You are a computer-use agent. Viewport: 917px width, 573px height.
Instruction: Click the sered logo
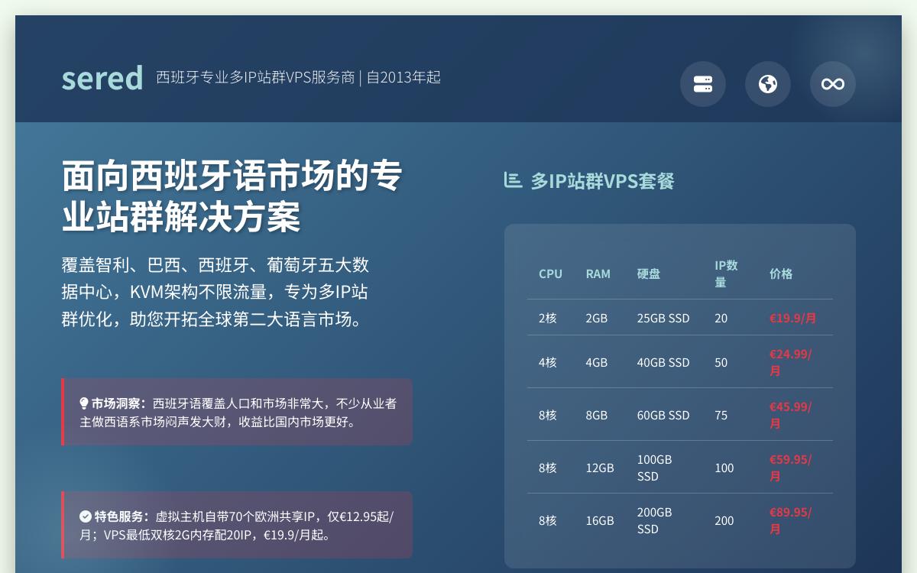click(102, 76)
